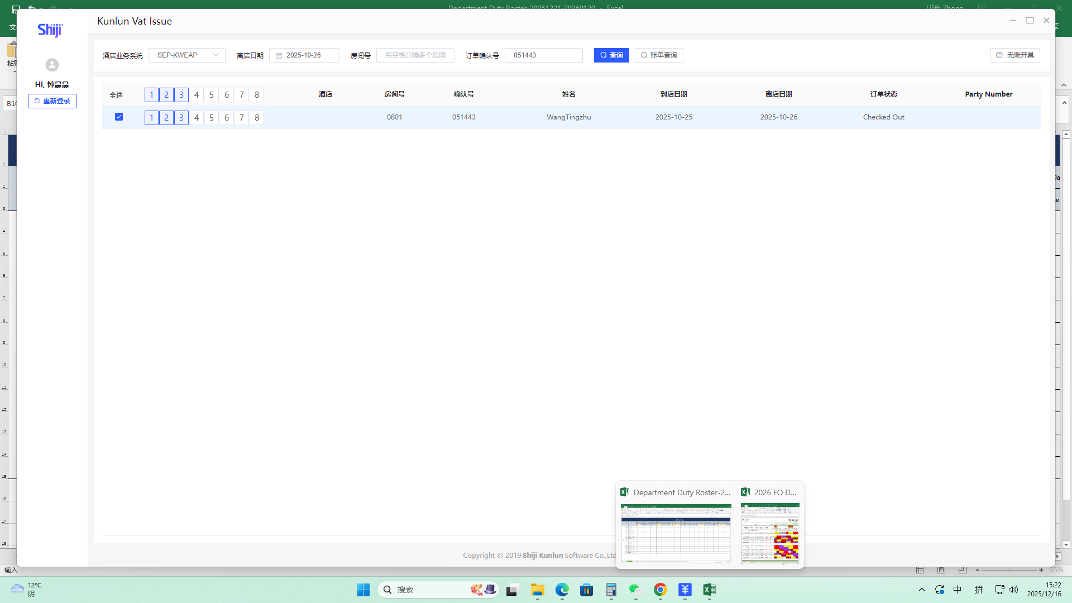Click the departure date calendar icon
This screenshot has height=603, width=1072.
[279, 56]
